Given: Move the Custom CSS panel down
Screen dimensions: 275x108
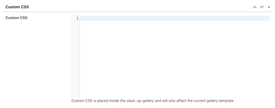Looking at the screenshot, I should click(262, 7).
